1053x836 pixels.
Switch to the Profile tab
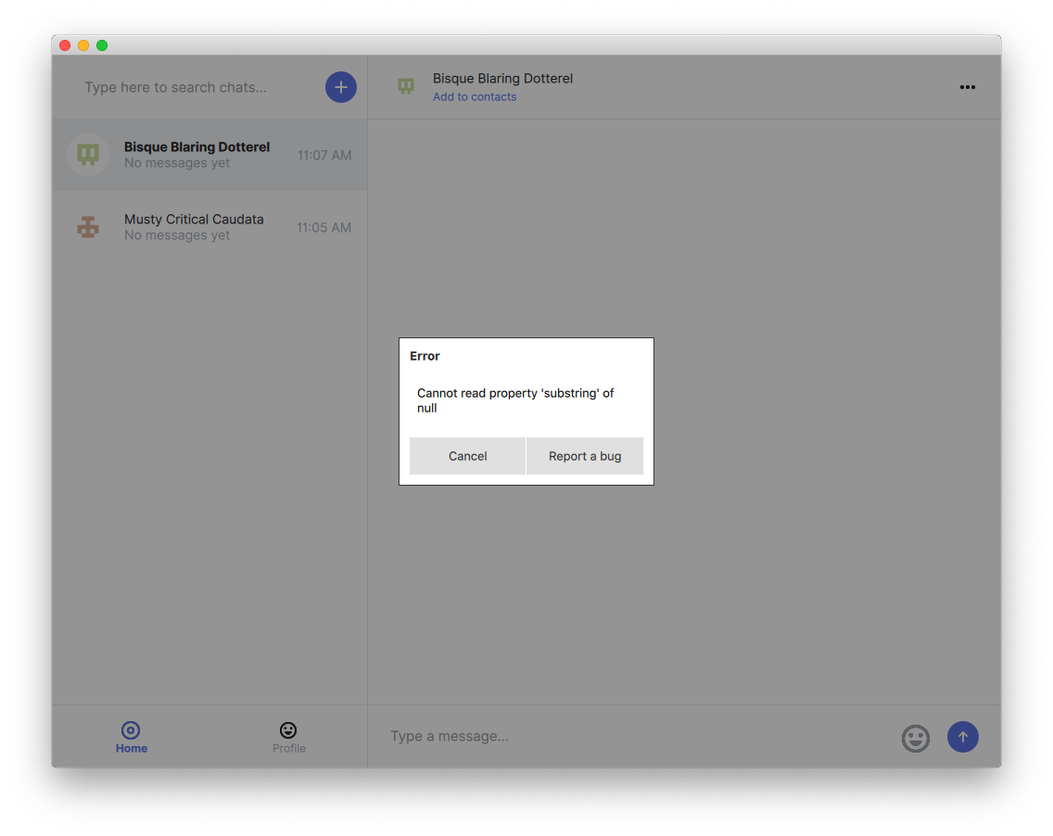(289, 737)
